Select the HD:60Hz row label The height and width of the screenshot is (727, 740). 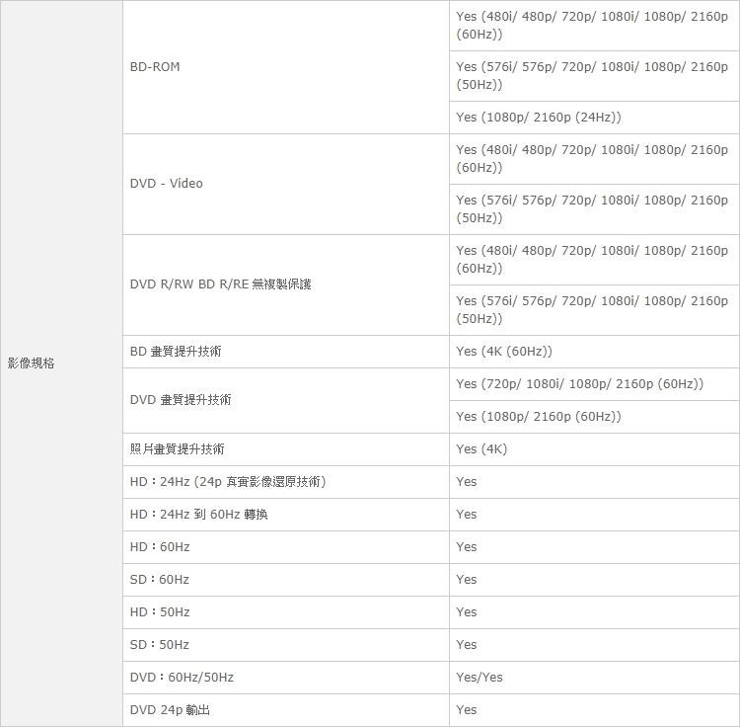160,547
